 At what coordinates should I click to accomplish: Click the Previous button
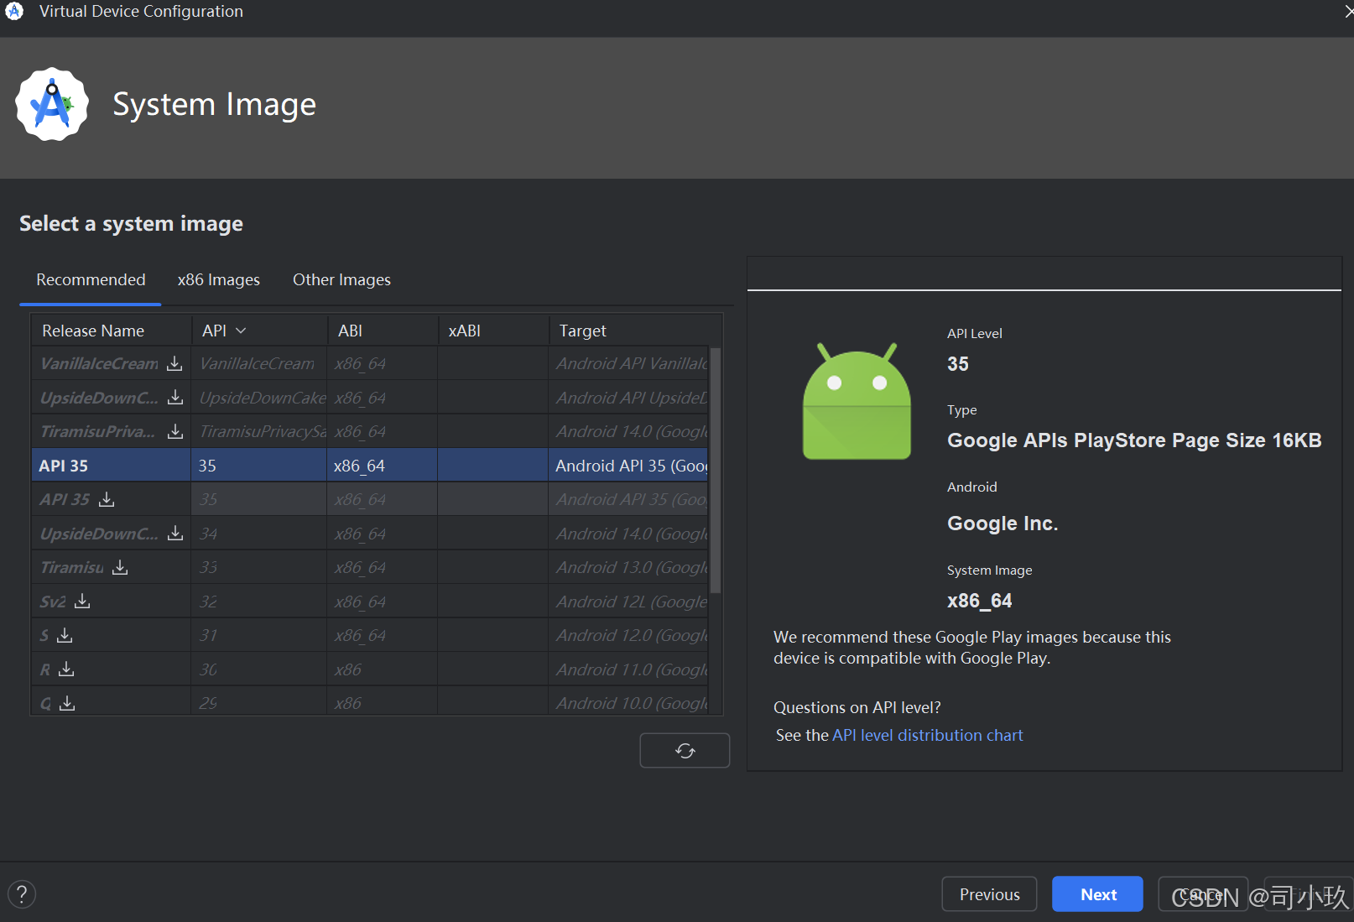988,893
